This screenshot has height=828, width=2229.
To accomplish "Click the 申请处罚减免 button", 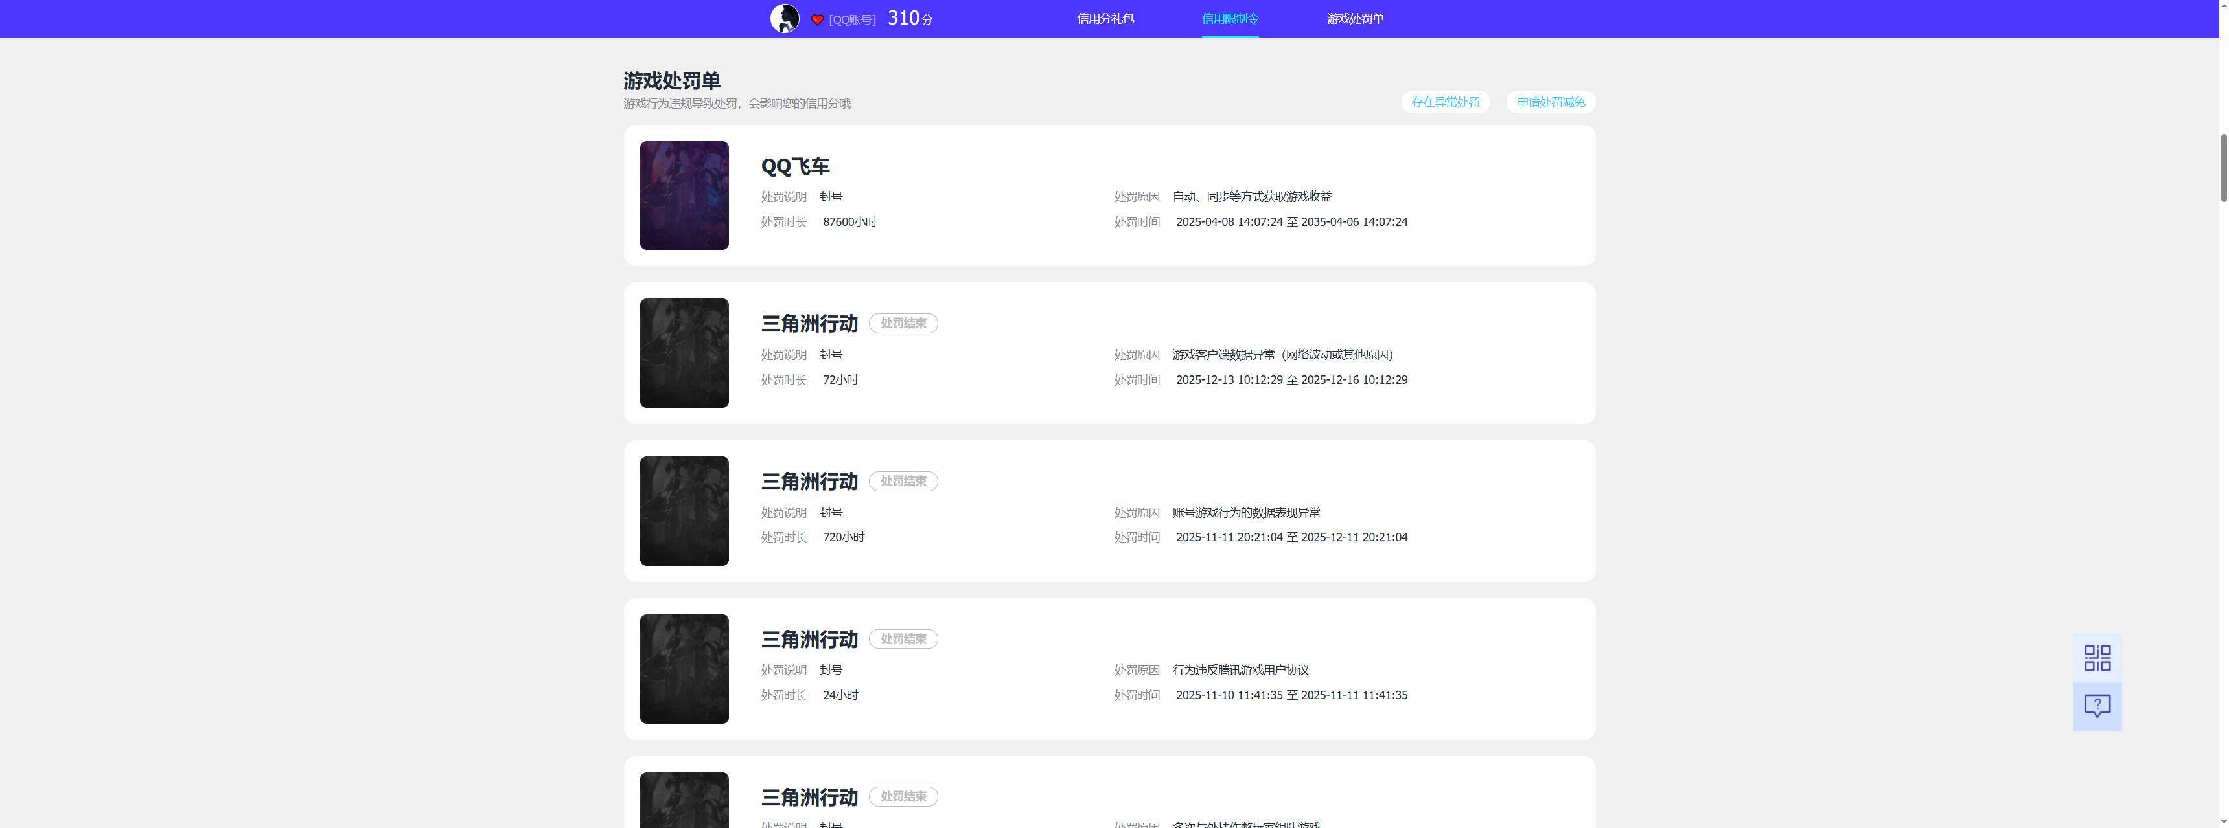I will (1551, 102).
